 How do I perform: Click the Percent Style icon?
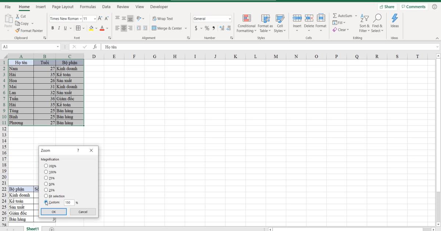207,27
